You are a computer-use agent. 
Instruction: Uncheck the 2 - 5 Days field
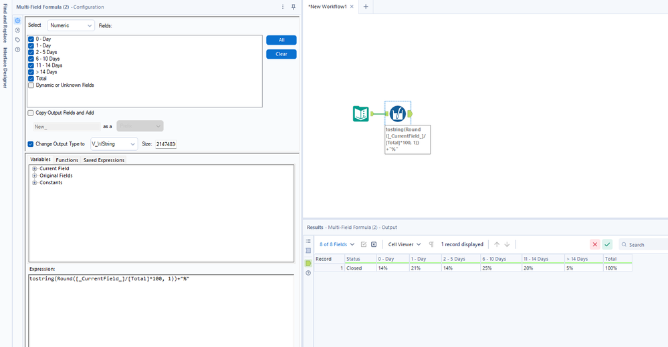[x=31, y=52]
